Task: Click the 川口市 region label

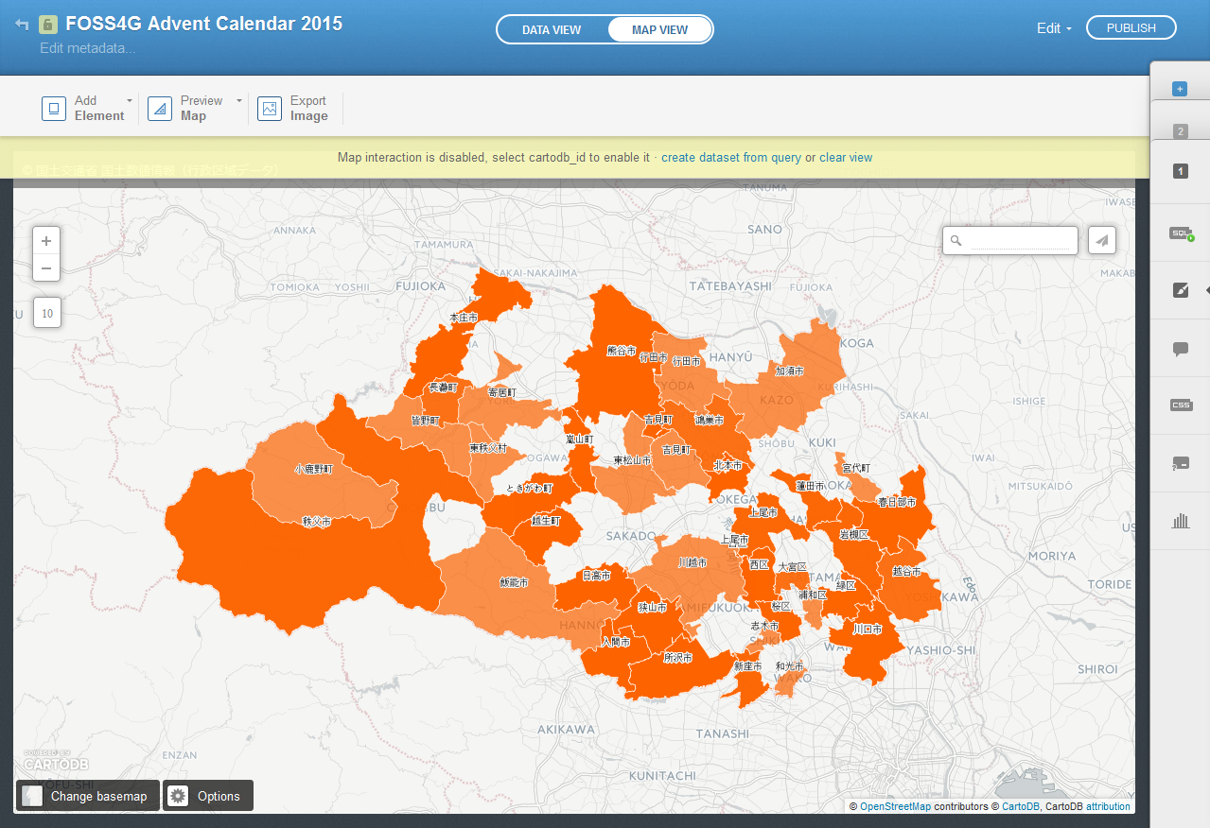Action: [x=868, y=629]
